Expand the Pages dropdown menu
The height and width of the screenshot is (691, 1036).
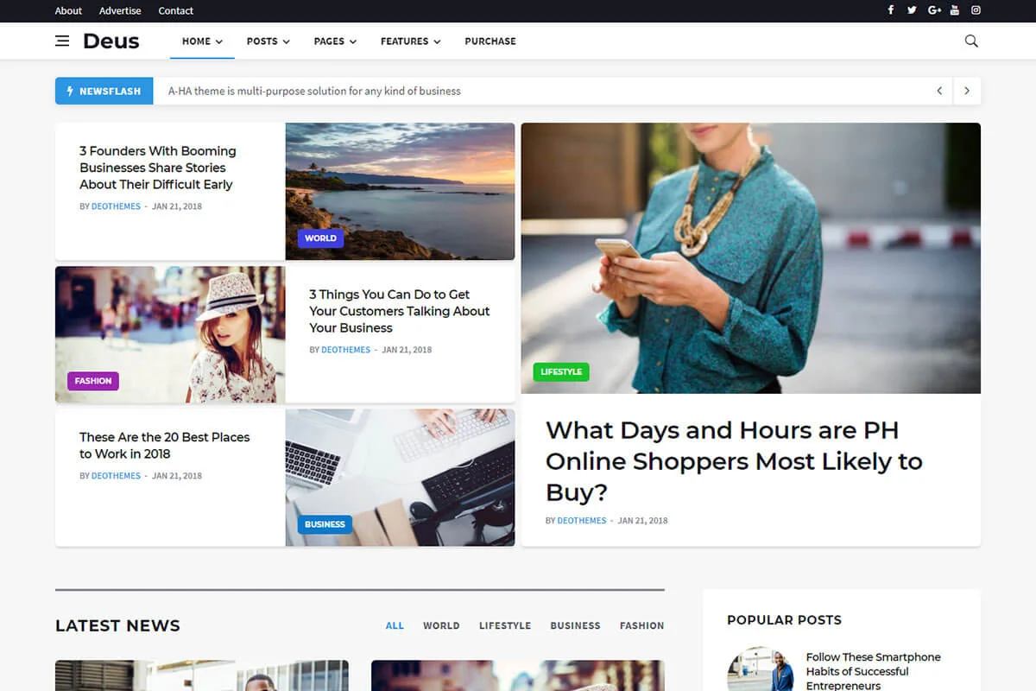point(335,41)
